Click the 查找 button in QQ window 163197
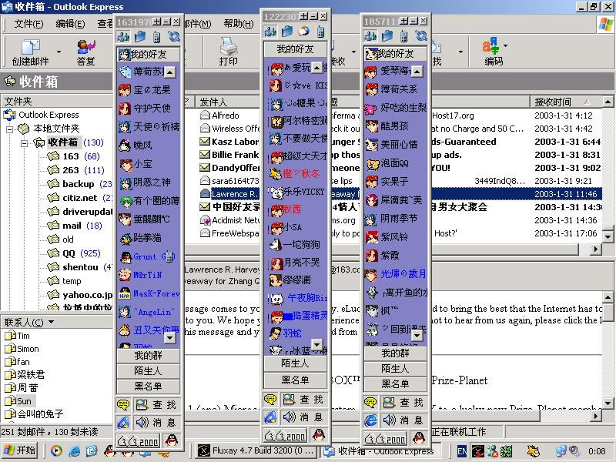 158,404
